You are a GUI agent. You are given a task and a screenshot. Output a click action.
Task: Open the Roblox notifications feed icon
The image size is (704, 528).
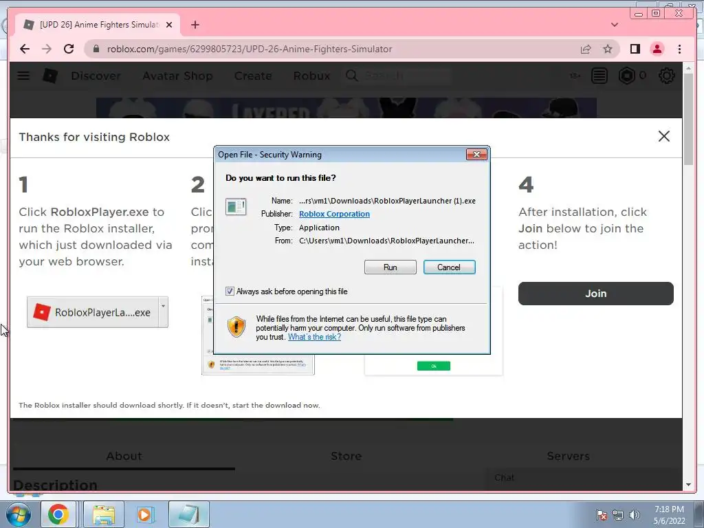[x=599, y=76]
